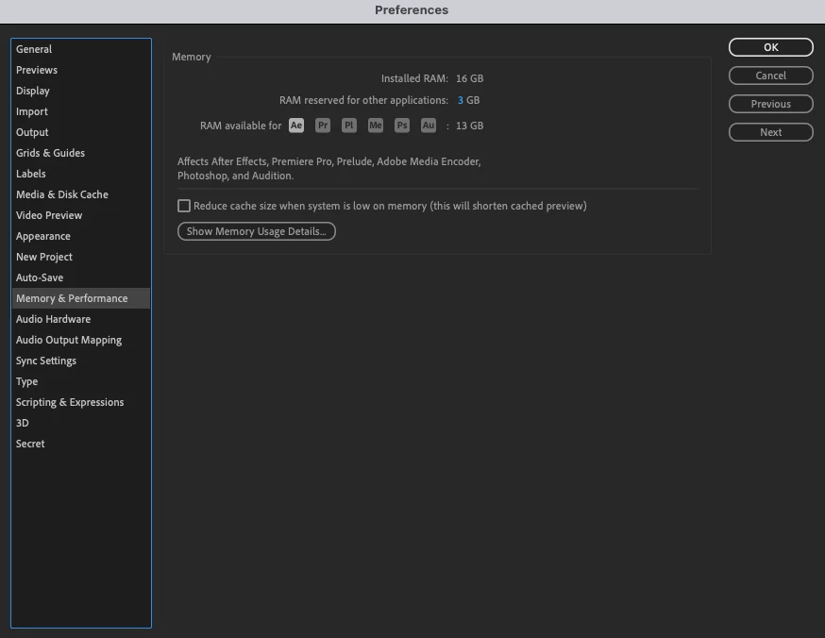Click the Media Encoder (Me) app icon
This screenshot has width=825, height=638.
pos(375,126)
